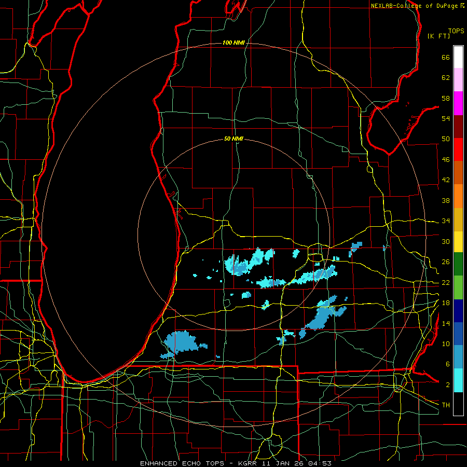This screenshot has width=467, height=467.
Task: Click the legend value 62
Action: 446,78
